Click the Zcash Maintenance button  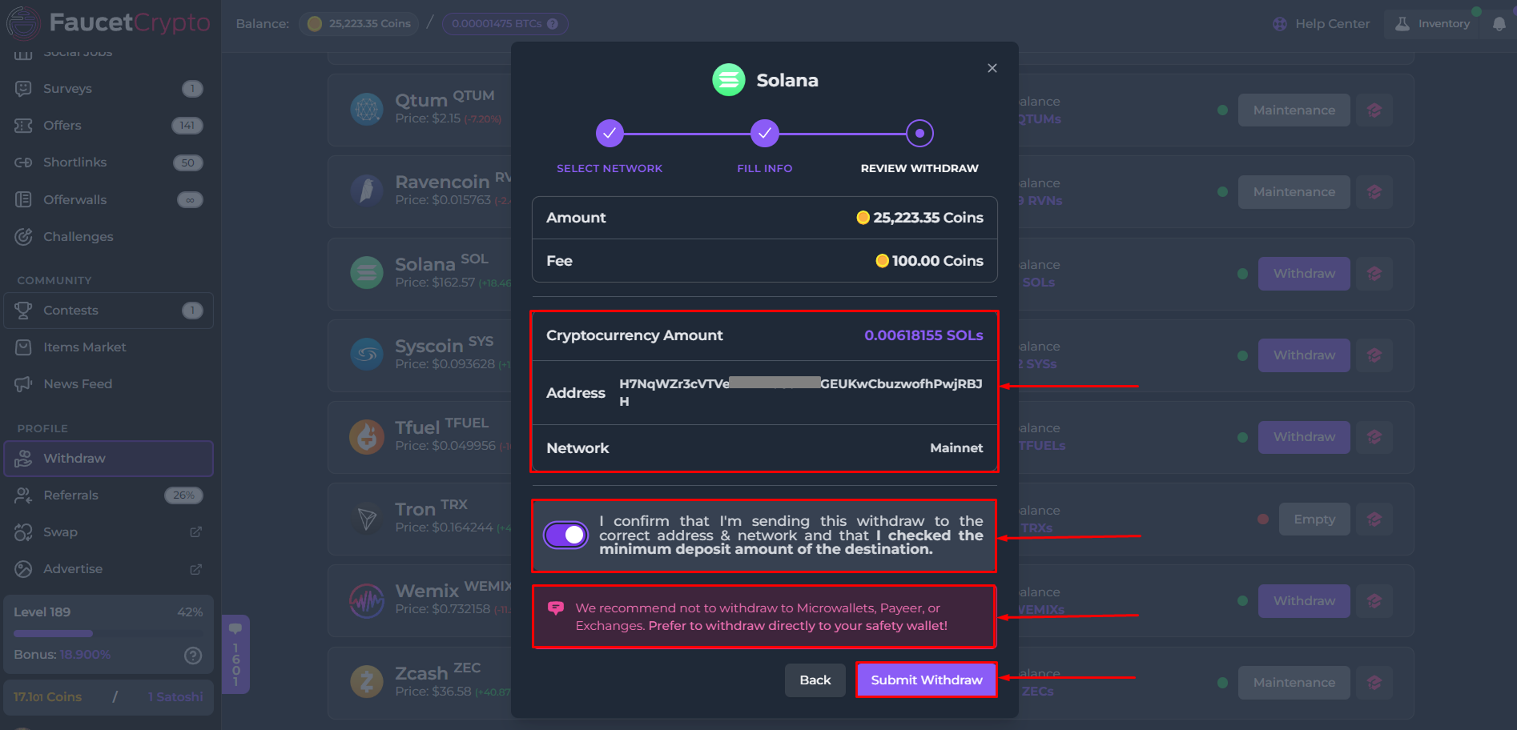coord(1294,683)
